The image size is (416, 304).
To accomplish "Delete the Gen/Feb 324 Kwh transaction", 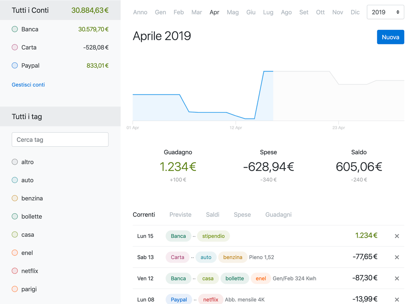I will click(x=397, y=278).
